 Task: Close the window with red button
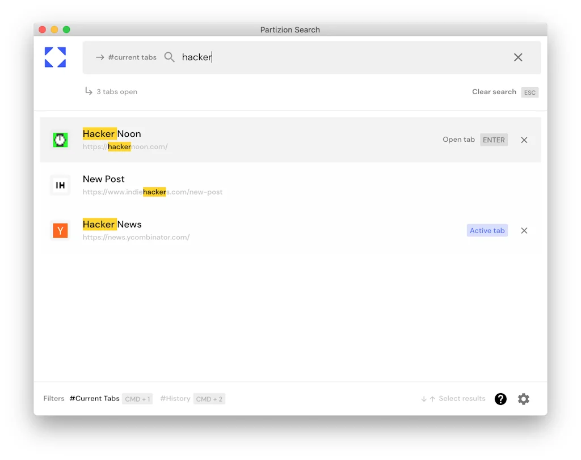click(42, 29)
